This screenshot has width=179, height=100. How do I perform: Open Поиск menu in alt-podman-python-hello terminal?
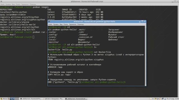pyautogui.click(x=66, y=24)
